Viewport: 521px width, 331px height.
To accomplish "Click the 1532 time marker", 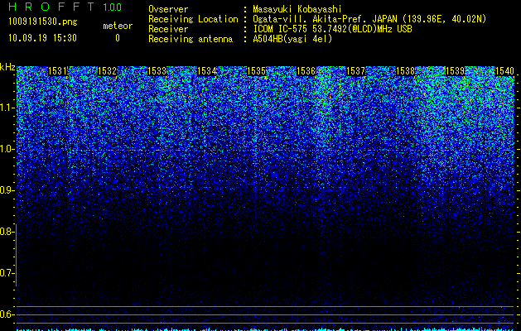I will coord(108,71).
